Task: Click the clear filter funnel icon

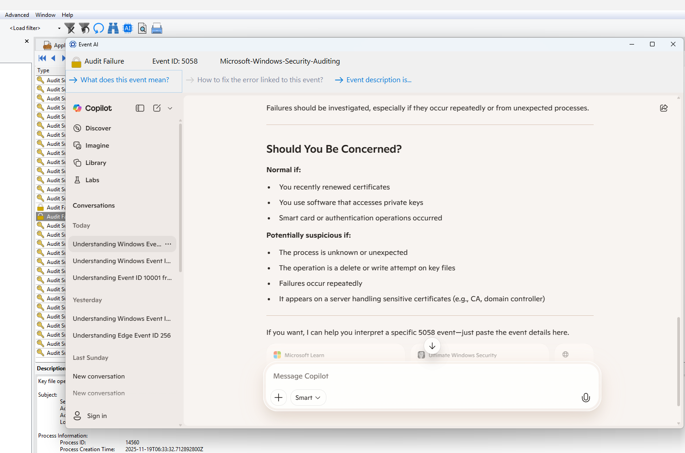Action: click(70, 29)
